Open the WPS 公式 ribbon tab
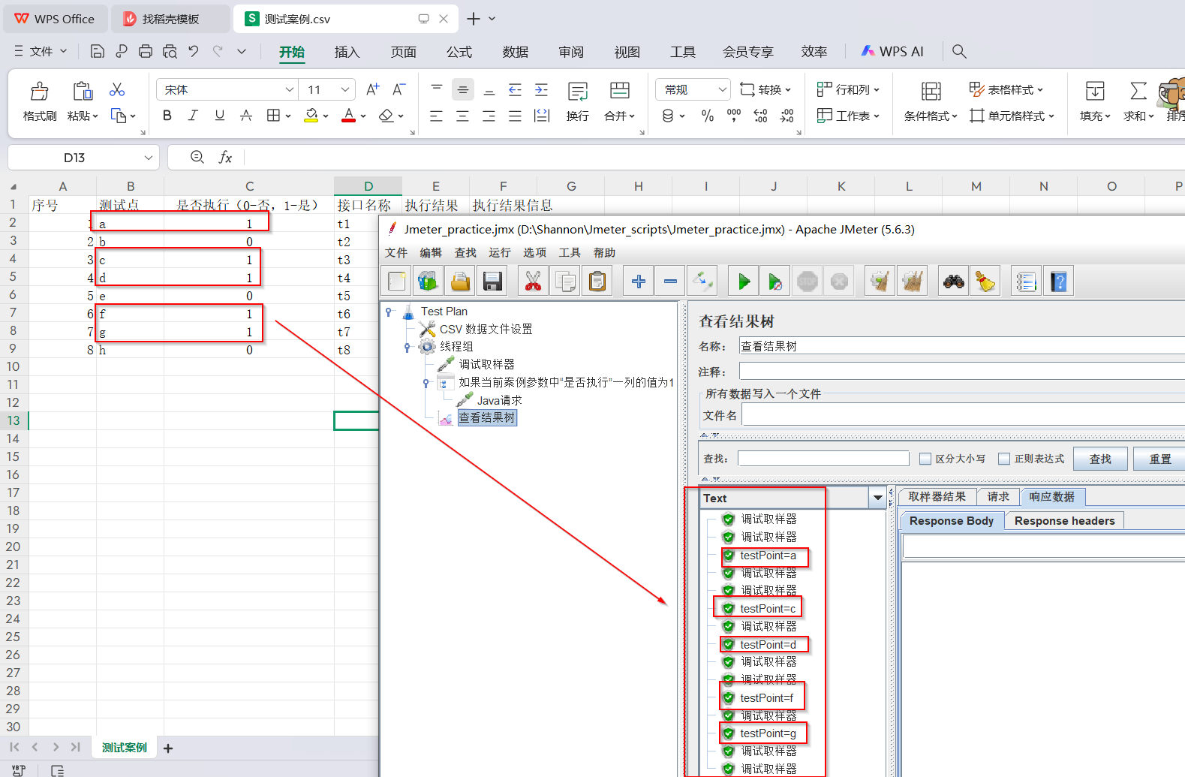Screen dimensions: 1185x777 (x=459, y=52)
